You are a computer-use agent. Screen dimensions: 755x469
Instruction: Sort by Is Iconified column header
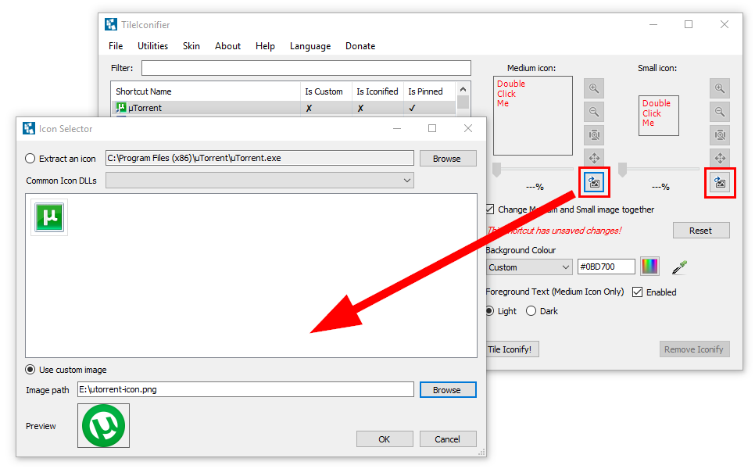[377, 91]
